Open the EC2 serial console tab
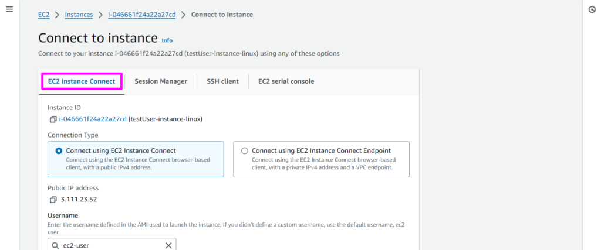This screenshot has width=601, height=250. pos(286,81)
